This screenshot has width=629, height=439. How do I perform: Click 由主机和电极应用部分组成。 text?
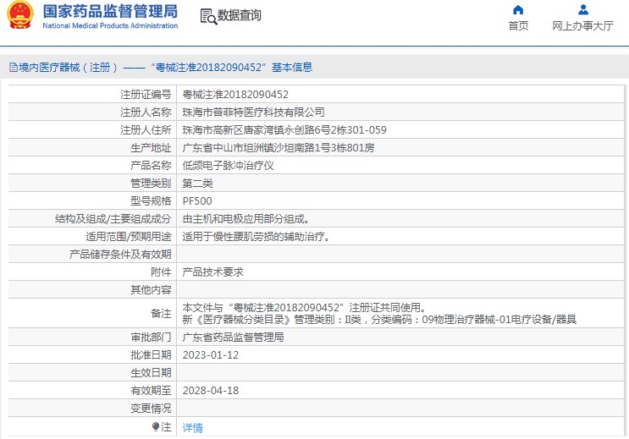point(246,219)
